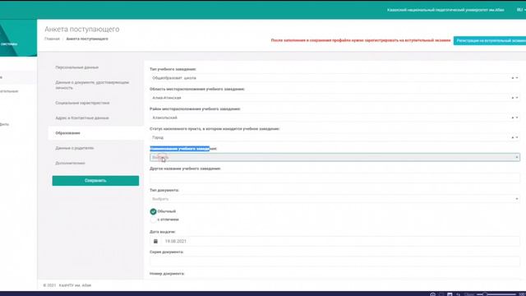Screen dimensions: 526x296
Task: Open the Тип учебного заведения dropdown
Action: [335, 78]
